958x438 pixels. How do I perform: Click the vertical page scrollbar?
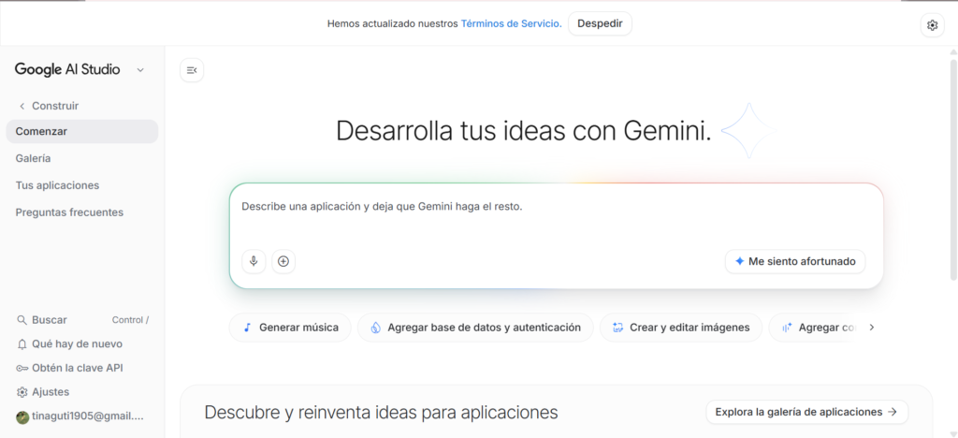[x=953, y=171]
